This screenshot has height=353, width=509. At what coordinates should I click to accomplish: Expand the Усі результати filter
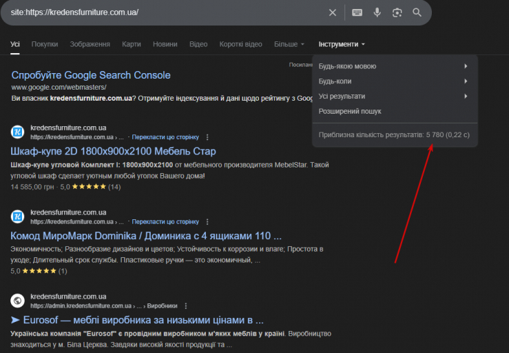point(395,96)
